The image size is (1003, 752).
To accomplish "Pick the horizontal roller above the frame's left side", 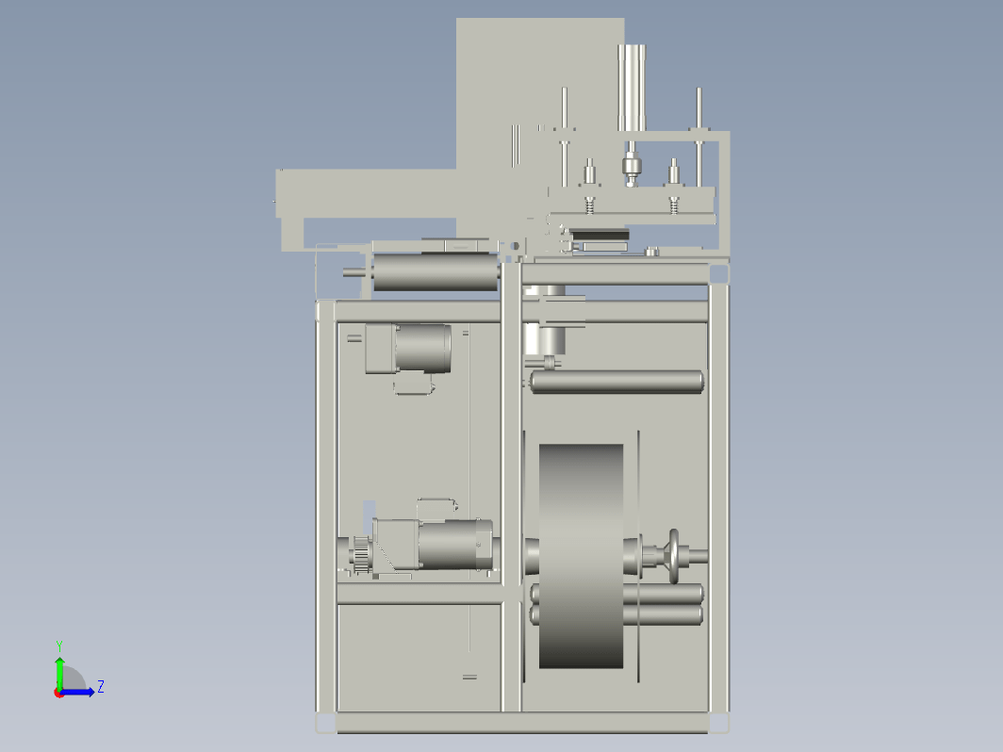I will coord(436,272).
